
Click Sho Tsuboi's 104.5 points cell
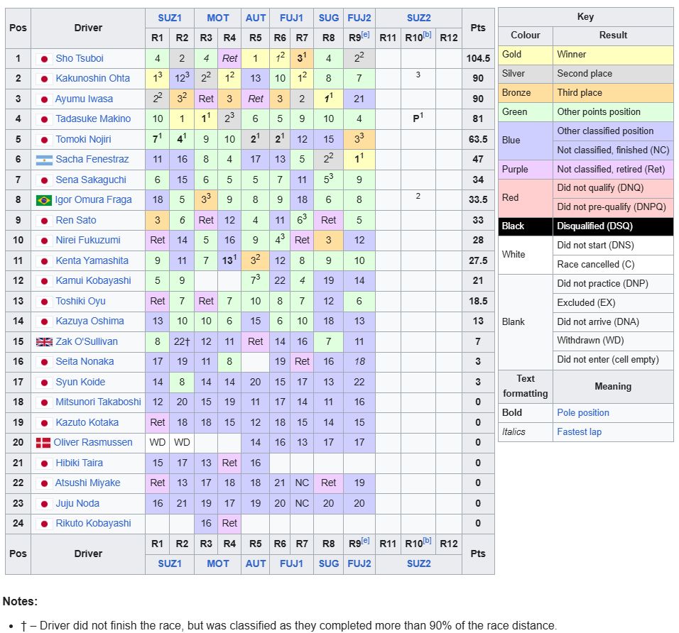click(x=478, y=59)
